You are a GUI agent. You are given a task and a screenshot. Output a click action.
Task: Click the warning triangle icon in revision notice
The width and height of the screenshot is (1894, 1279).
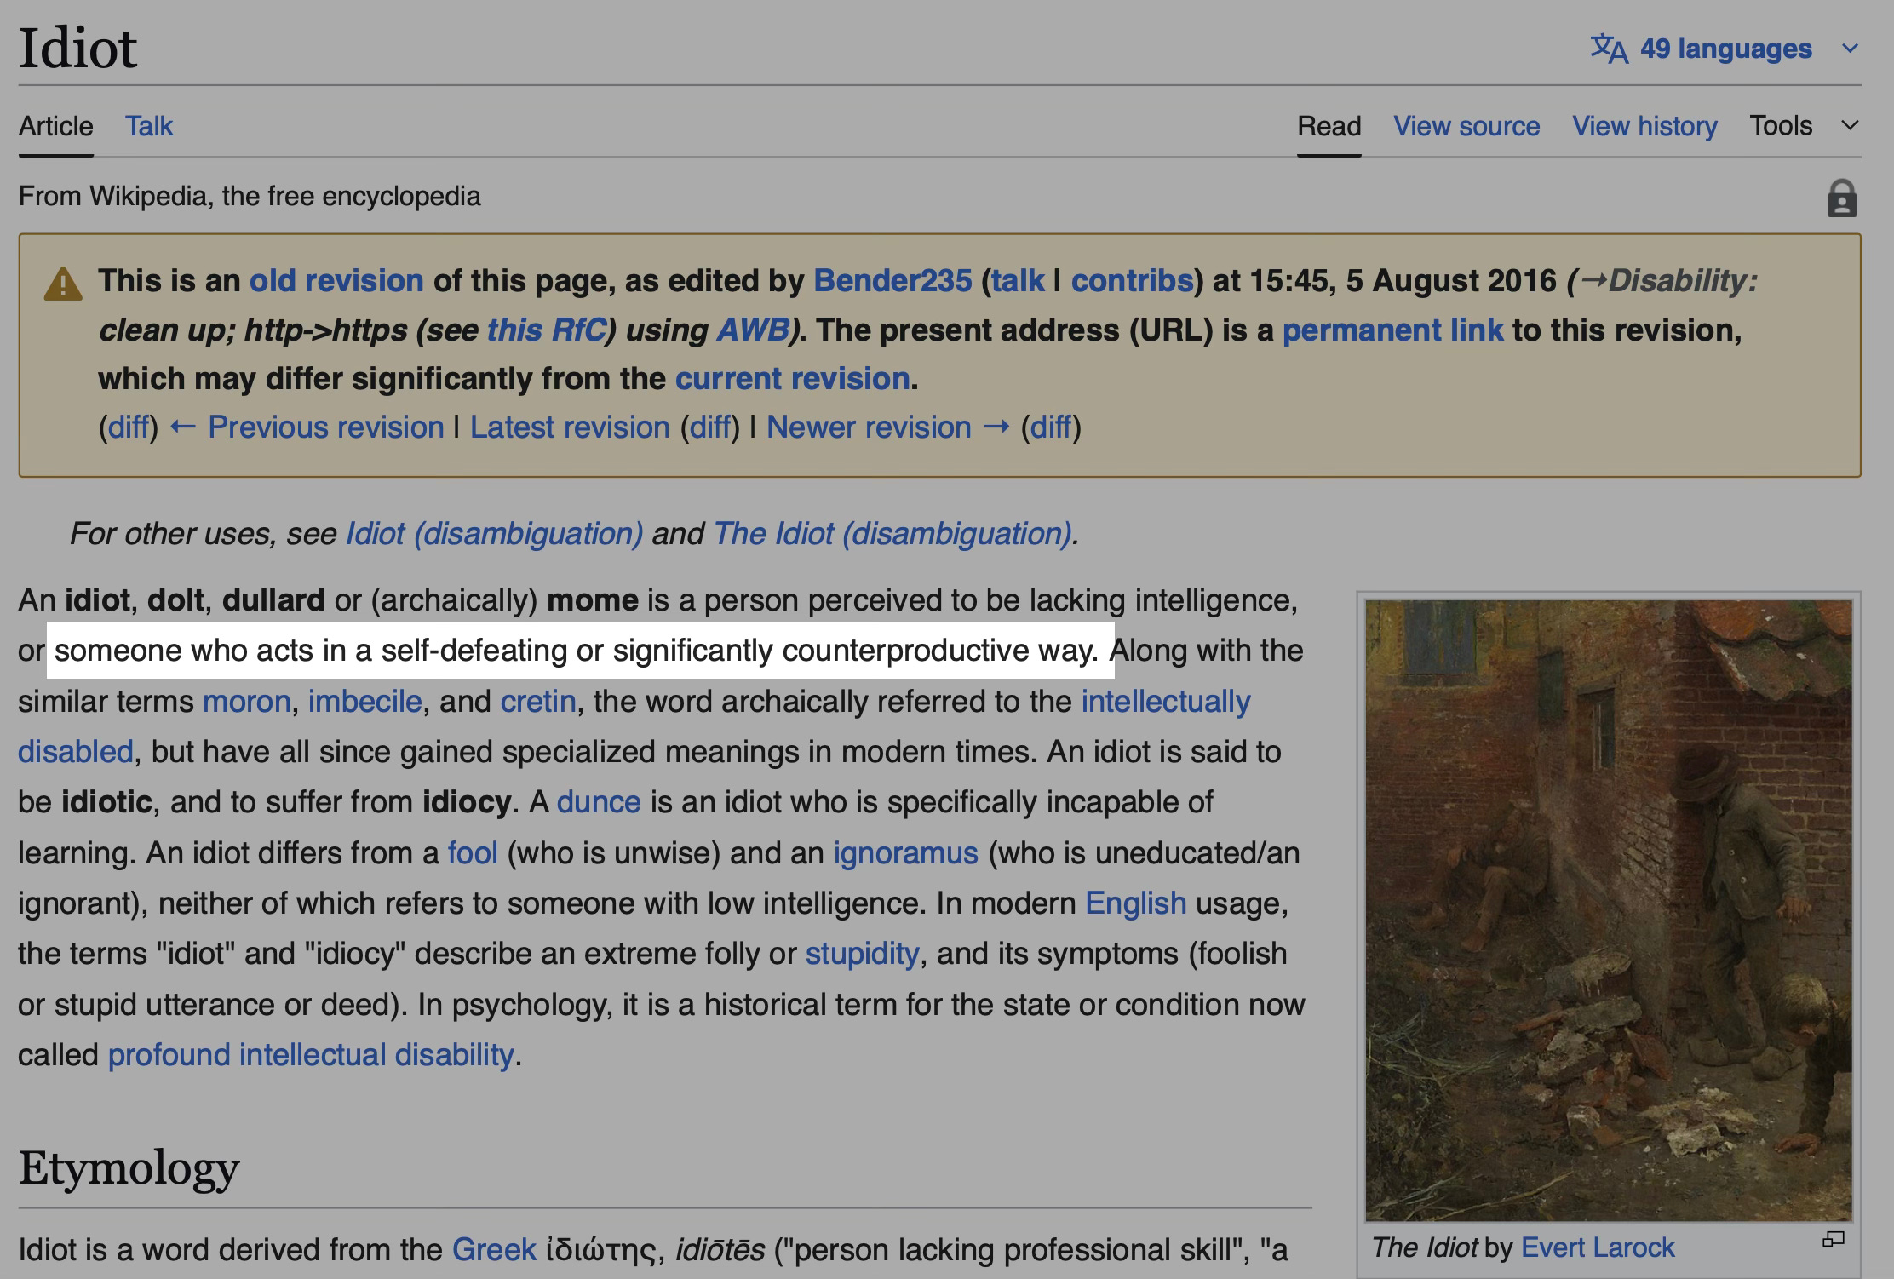(x=63, y=284)
